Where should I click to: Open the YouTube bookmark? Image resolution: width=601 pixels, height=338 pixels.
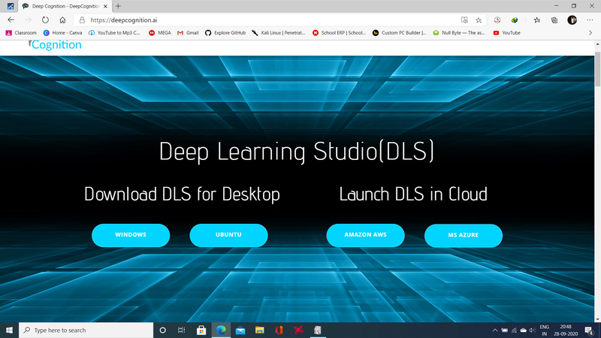pyautogui.click(x=506, y=33)
